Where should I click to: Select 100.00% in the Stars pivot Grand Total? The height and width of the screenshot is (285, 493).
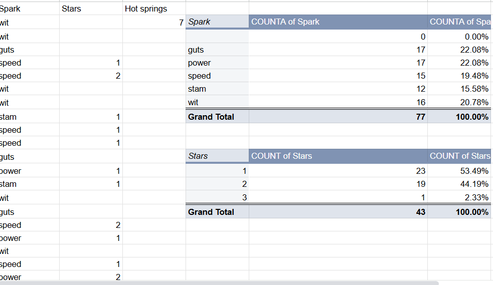(459, 212)
